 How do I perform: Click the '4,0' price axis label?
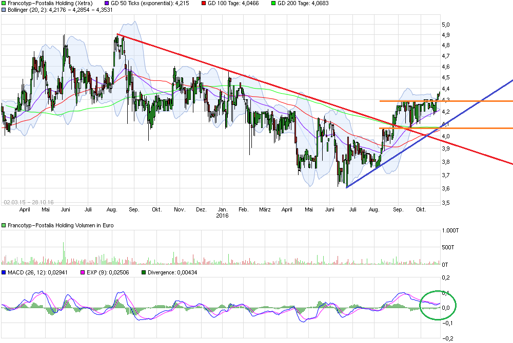446,136
